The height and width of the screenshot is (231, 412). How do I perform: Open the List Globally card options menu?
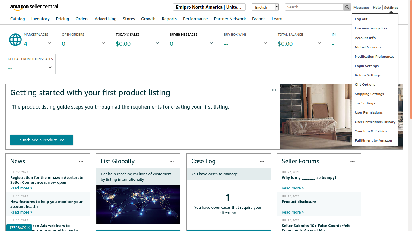[x=172, y=161]
